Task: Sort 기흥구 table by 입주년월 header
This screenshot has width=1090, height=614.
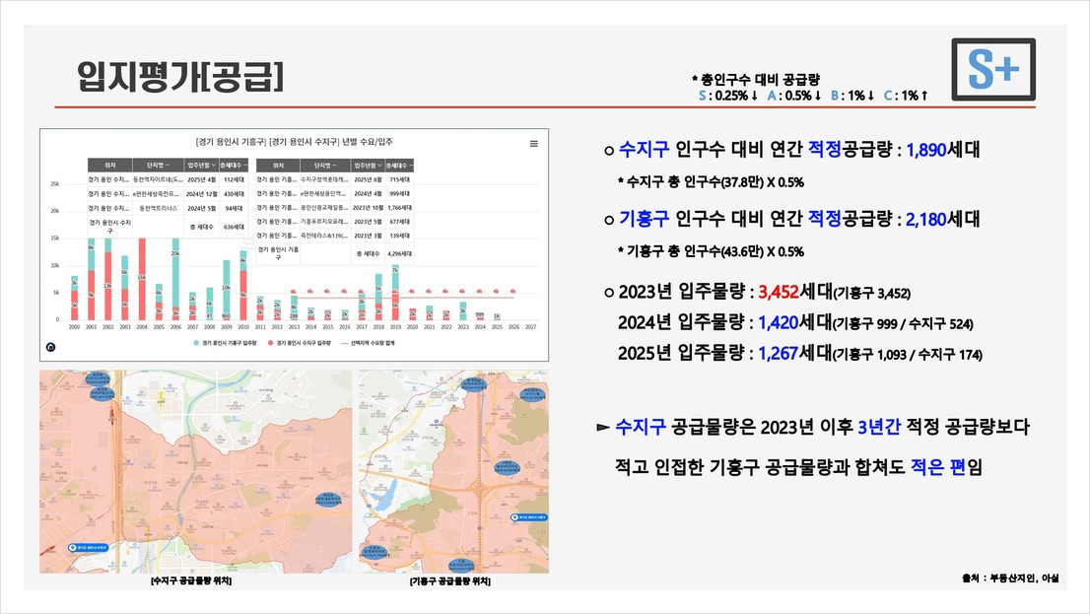Action: [x=368, y=166]
